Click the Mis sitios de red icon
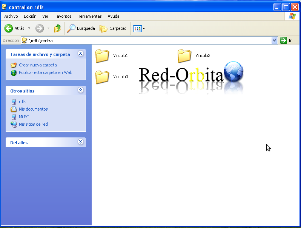301x228 pixels. tap(14, 125)
